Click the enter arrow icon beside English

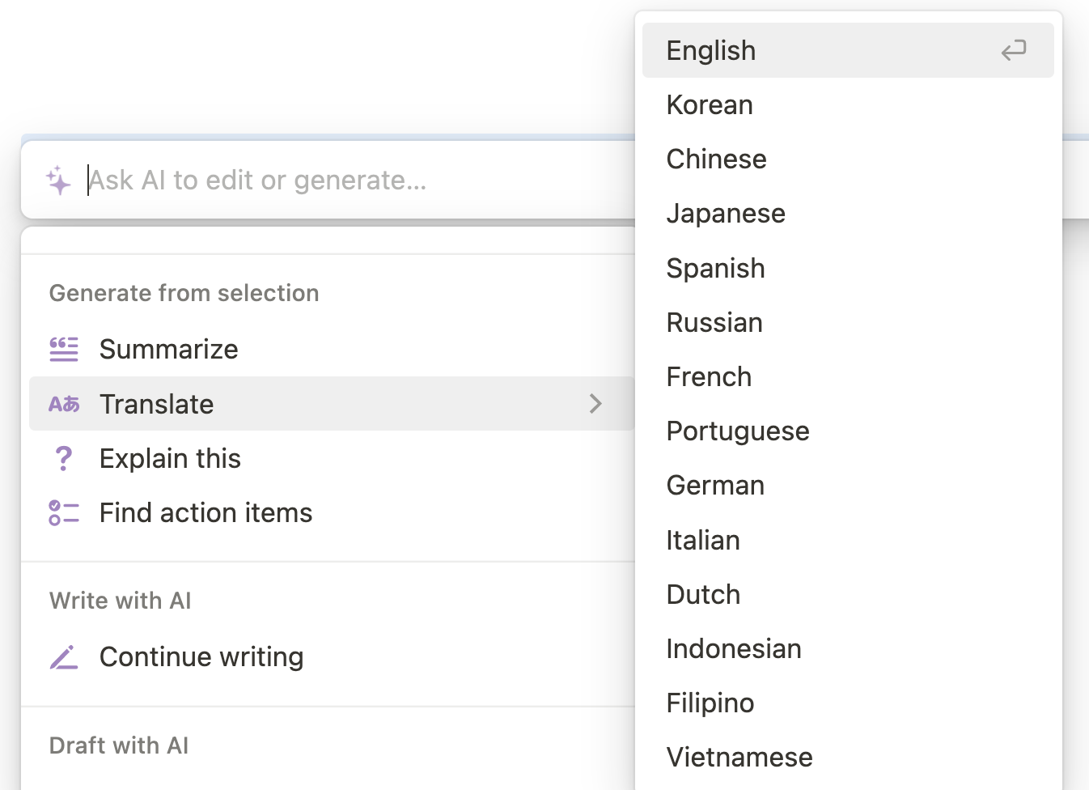coord(1013,51)
